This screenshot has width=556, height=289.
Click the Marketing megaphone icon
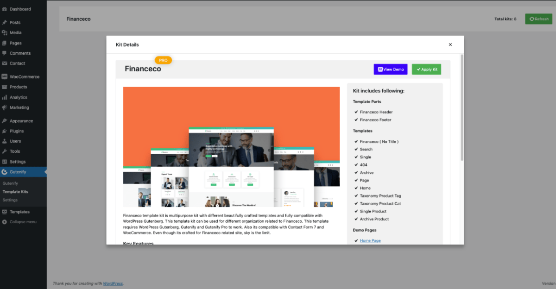pyautogui.click(x=4, y=107)
